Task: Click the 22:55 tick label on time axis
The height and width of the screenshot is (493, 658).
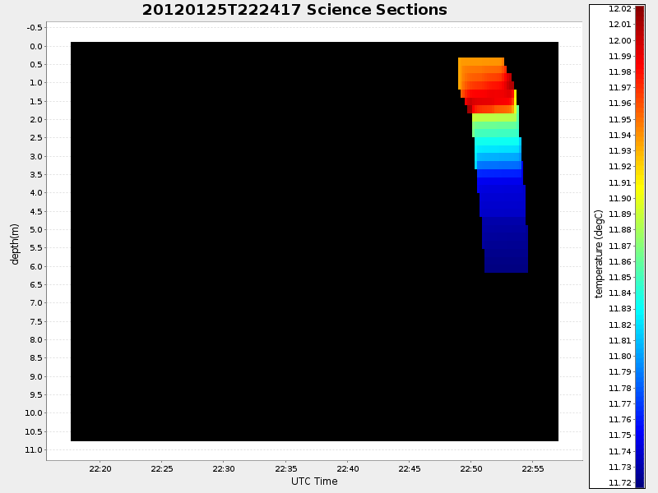Action: (532, 468)
